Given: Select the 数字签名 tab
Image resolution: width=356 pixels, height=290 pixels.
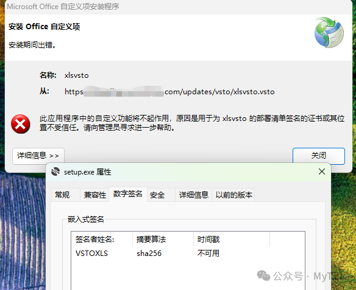Looking at the screenshot, I should coord(128,194).
